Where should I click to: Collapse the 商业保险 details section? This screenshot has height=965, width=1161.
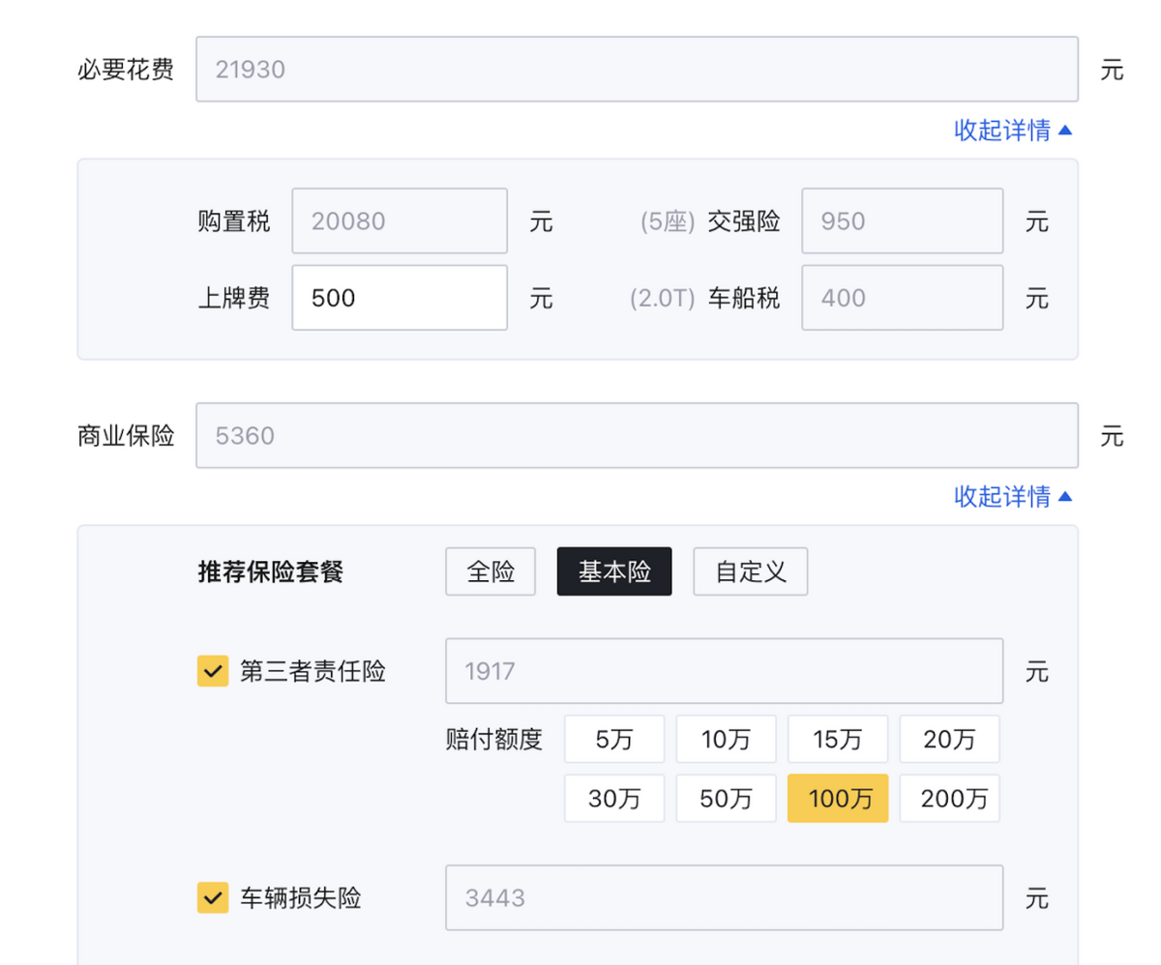tap(1013, 497)
